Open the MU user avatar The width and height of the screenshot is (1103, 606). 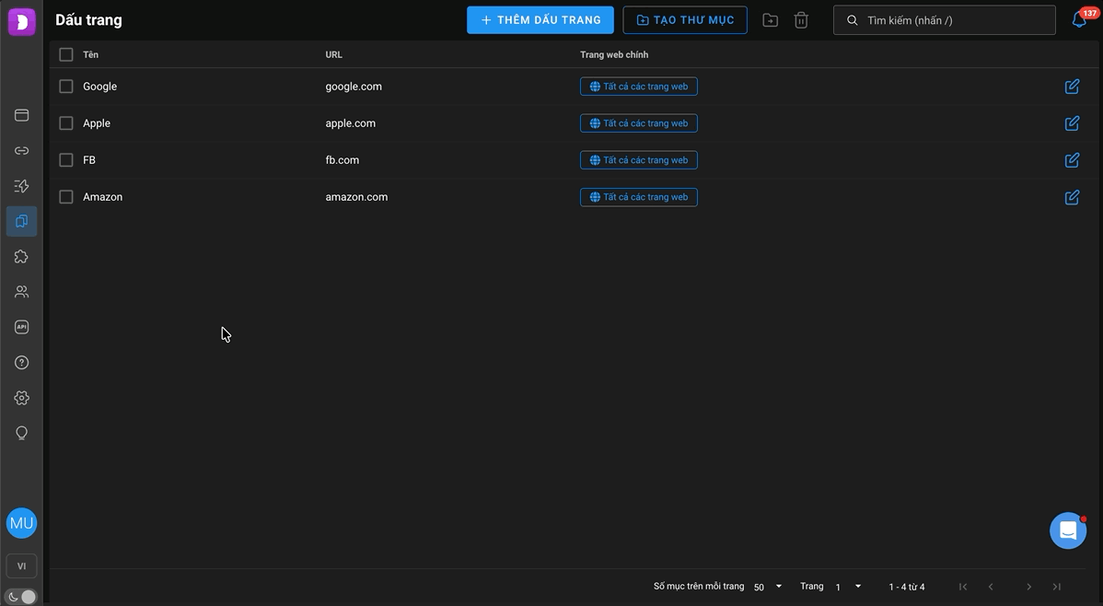[22, 523]
